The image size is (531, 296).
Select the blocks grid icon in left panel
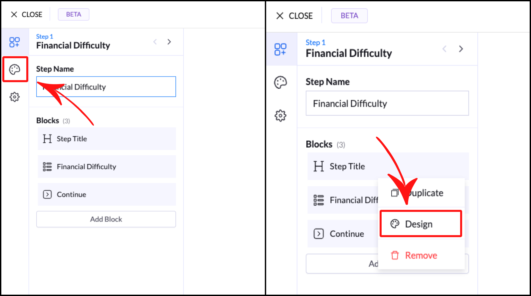(x=15, y=42)
